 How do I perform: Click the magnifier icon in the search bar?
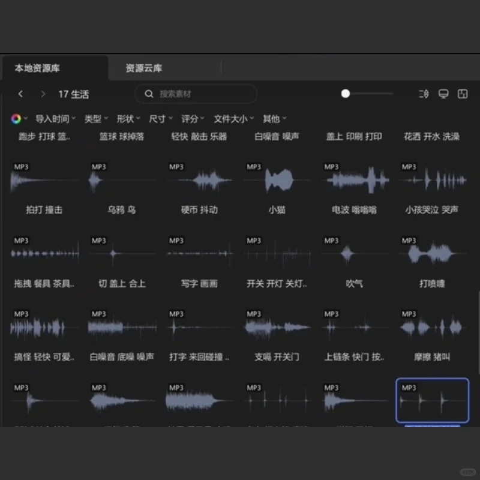tap(149, 94)
